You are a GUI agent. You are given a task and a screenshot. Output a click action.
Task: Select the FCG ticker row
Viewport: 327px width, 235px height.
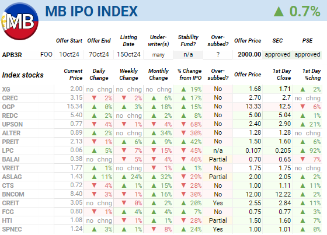(x=8, y=212)
